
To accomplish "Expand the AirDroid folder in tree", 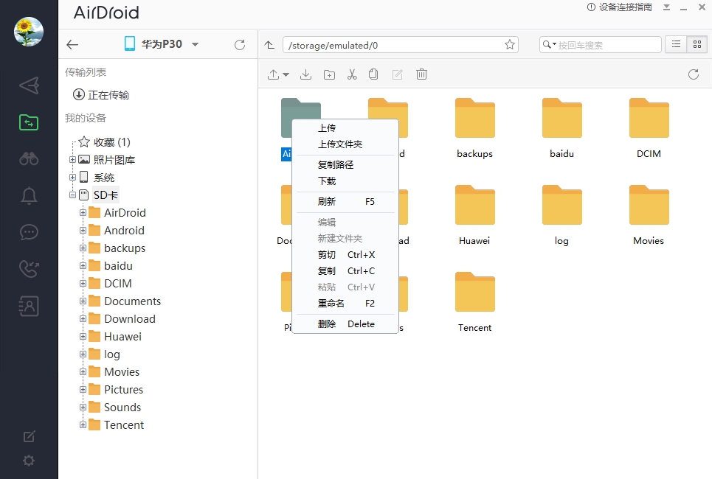I will [83, 213].
